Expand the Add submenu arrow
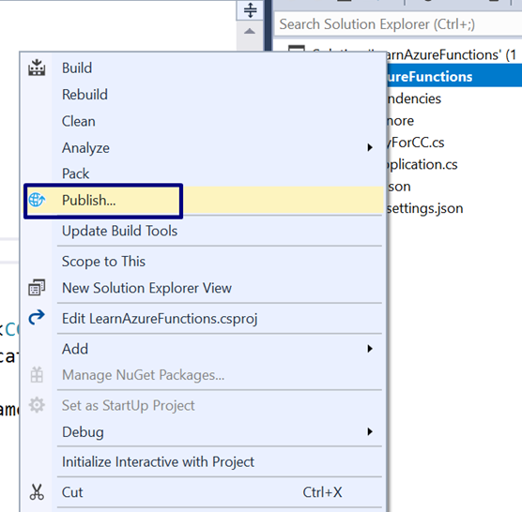The height and width of the screenshot is (512, 522). tap(370, 349)
